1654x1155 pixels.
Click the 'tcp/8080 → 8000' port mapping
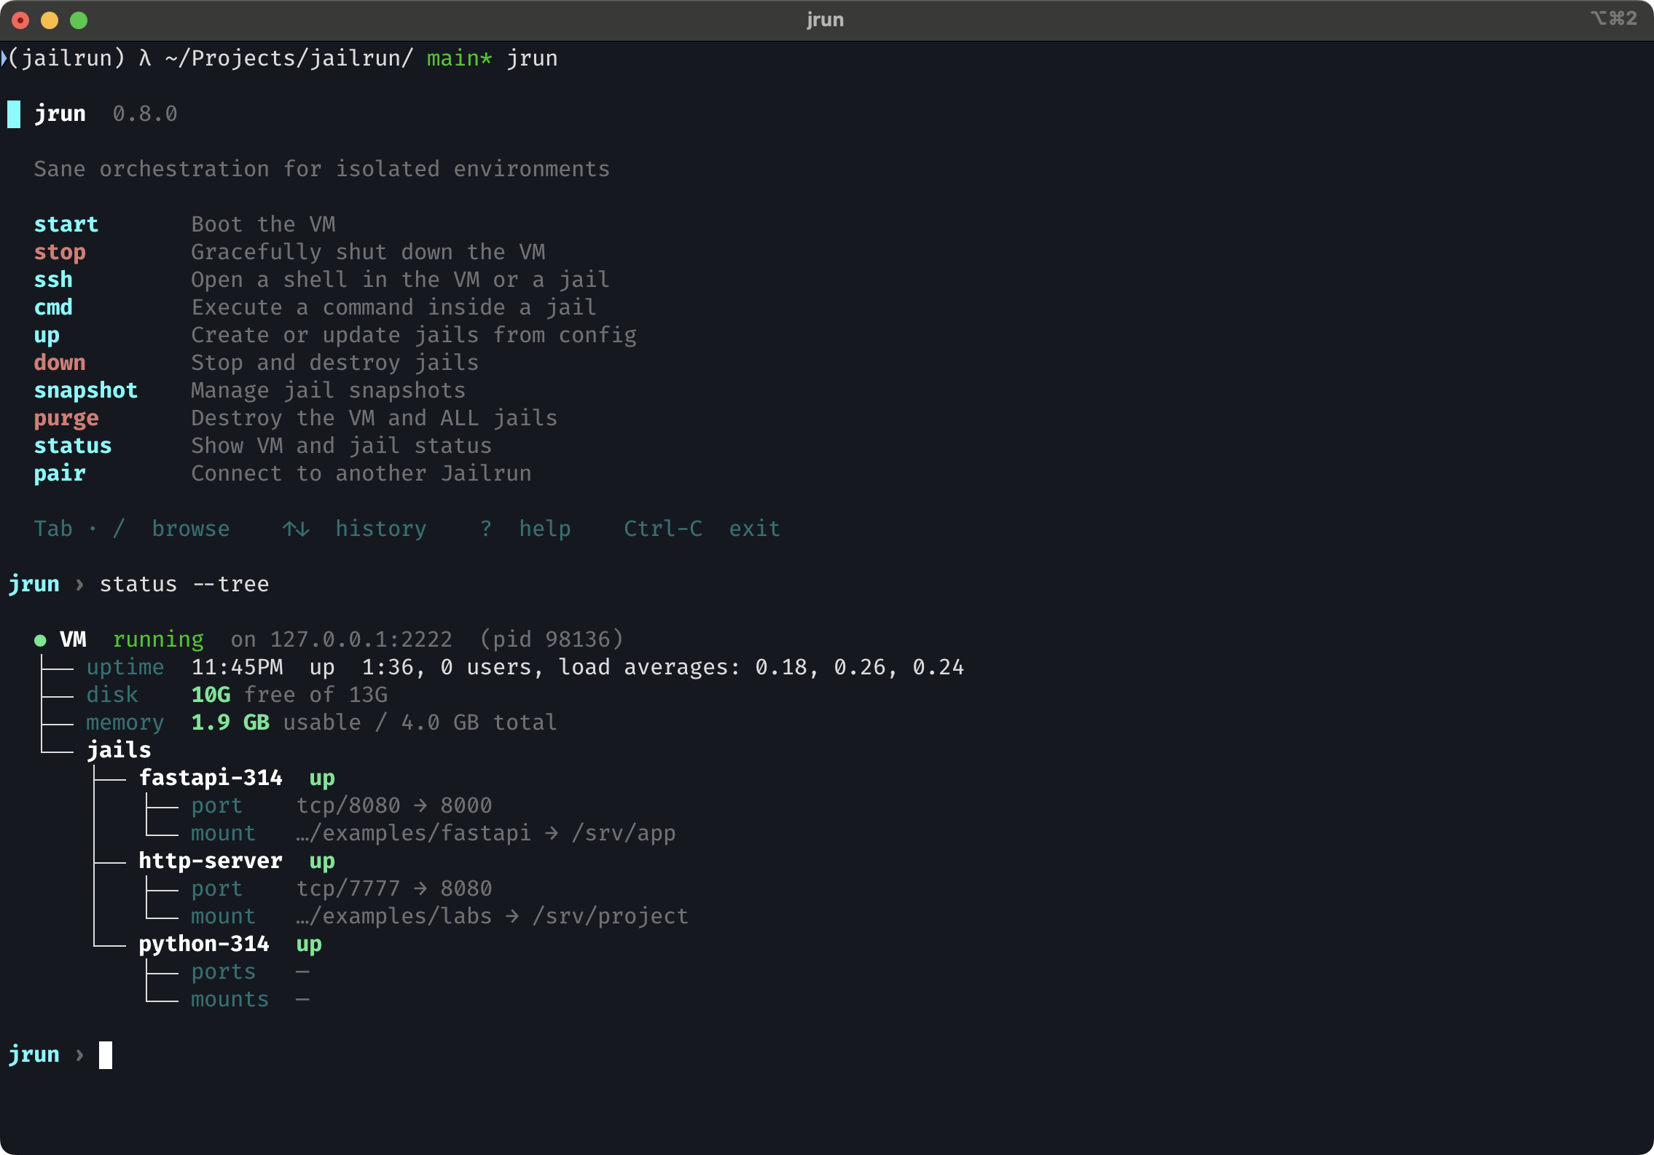(x=394, y=805)
